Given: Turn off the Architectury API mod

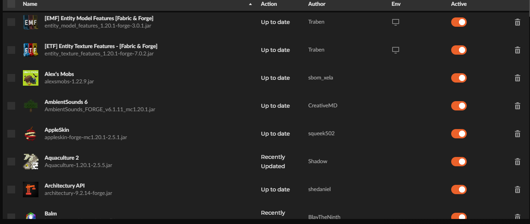Looking at the screenshot, I should click(459, 190).
